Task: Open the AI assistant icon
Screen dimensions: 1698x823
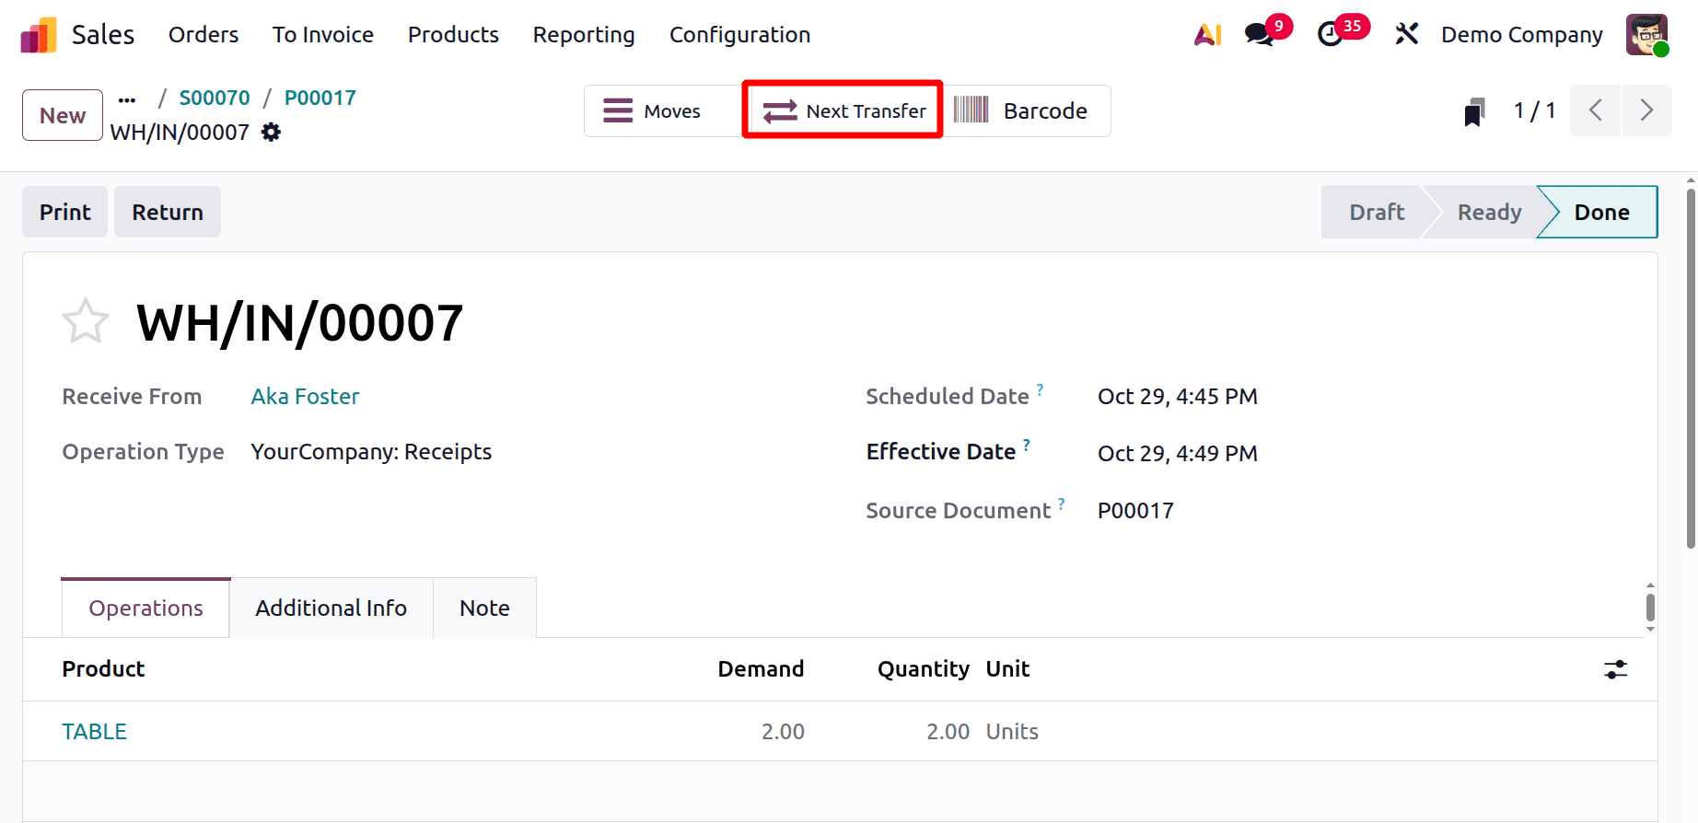Action: click(x=1207, y=35)
